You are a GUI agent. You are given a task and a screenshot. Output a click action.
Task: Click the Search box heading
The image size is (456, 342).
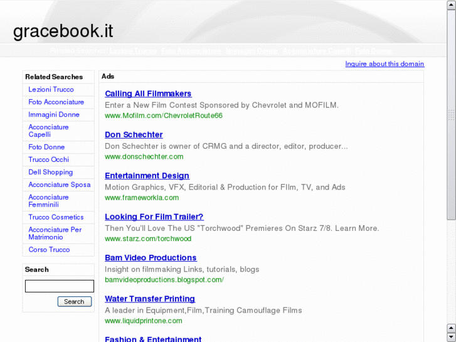(x=36, y=270)
